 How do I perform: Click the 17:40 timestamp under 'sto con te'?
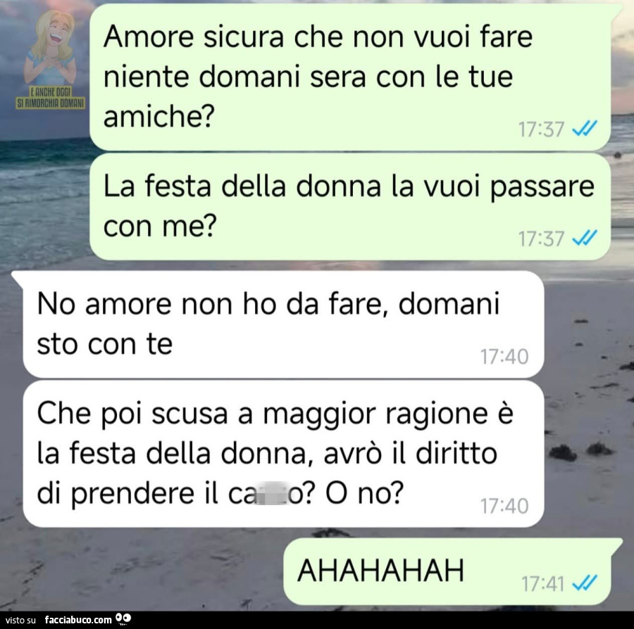coord(504,357)
